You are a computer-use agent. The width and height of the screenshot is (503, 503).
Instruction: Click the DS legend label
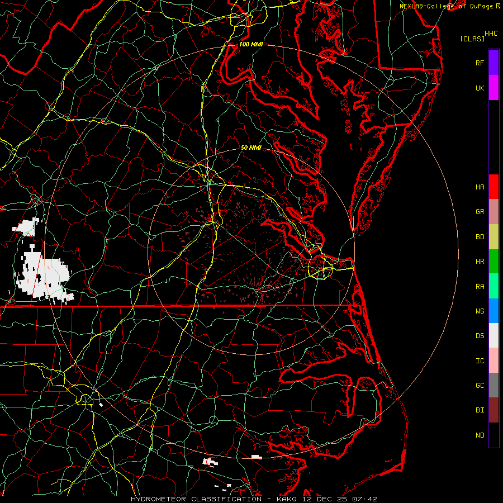(480, 336)
